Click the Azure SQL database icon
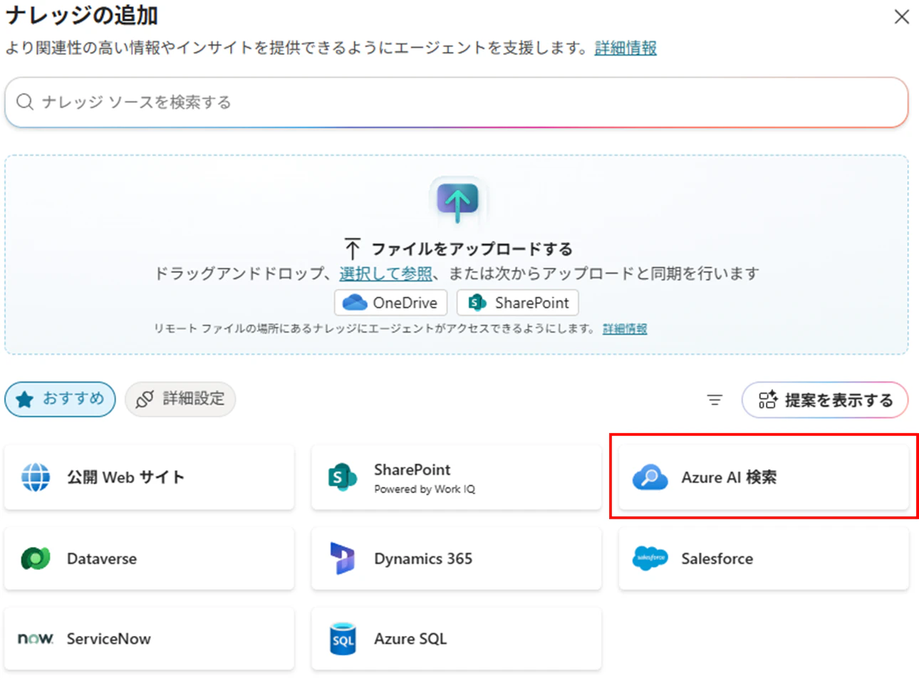 (343, 639)
